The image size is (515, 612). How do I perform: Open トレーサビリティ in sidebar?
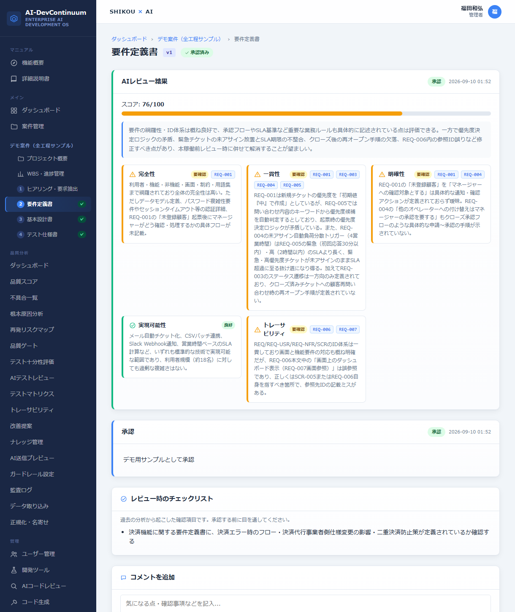pos(32,410)
